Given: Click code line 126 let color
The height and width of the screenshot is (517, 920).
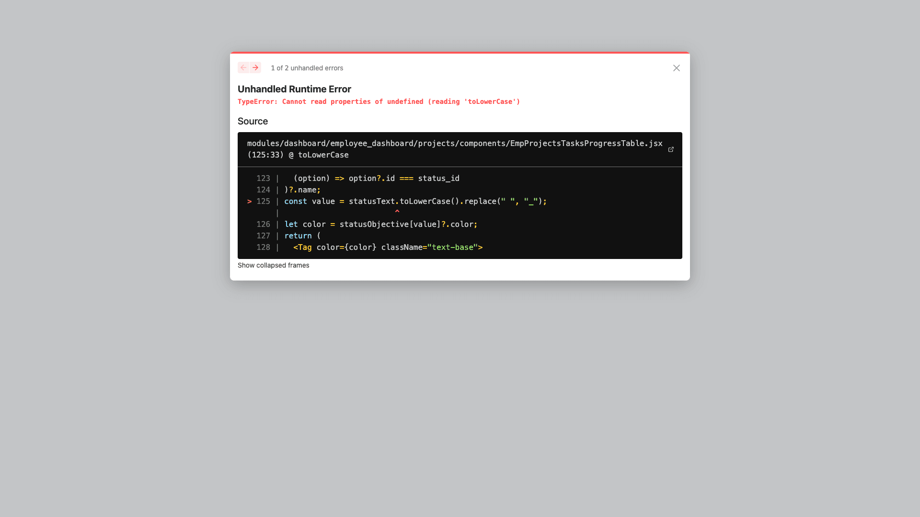Looking at the screenshot, I should [381, 225].
